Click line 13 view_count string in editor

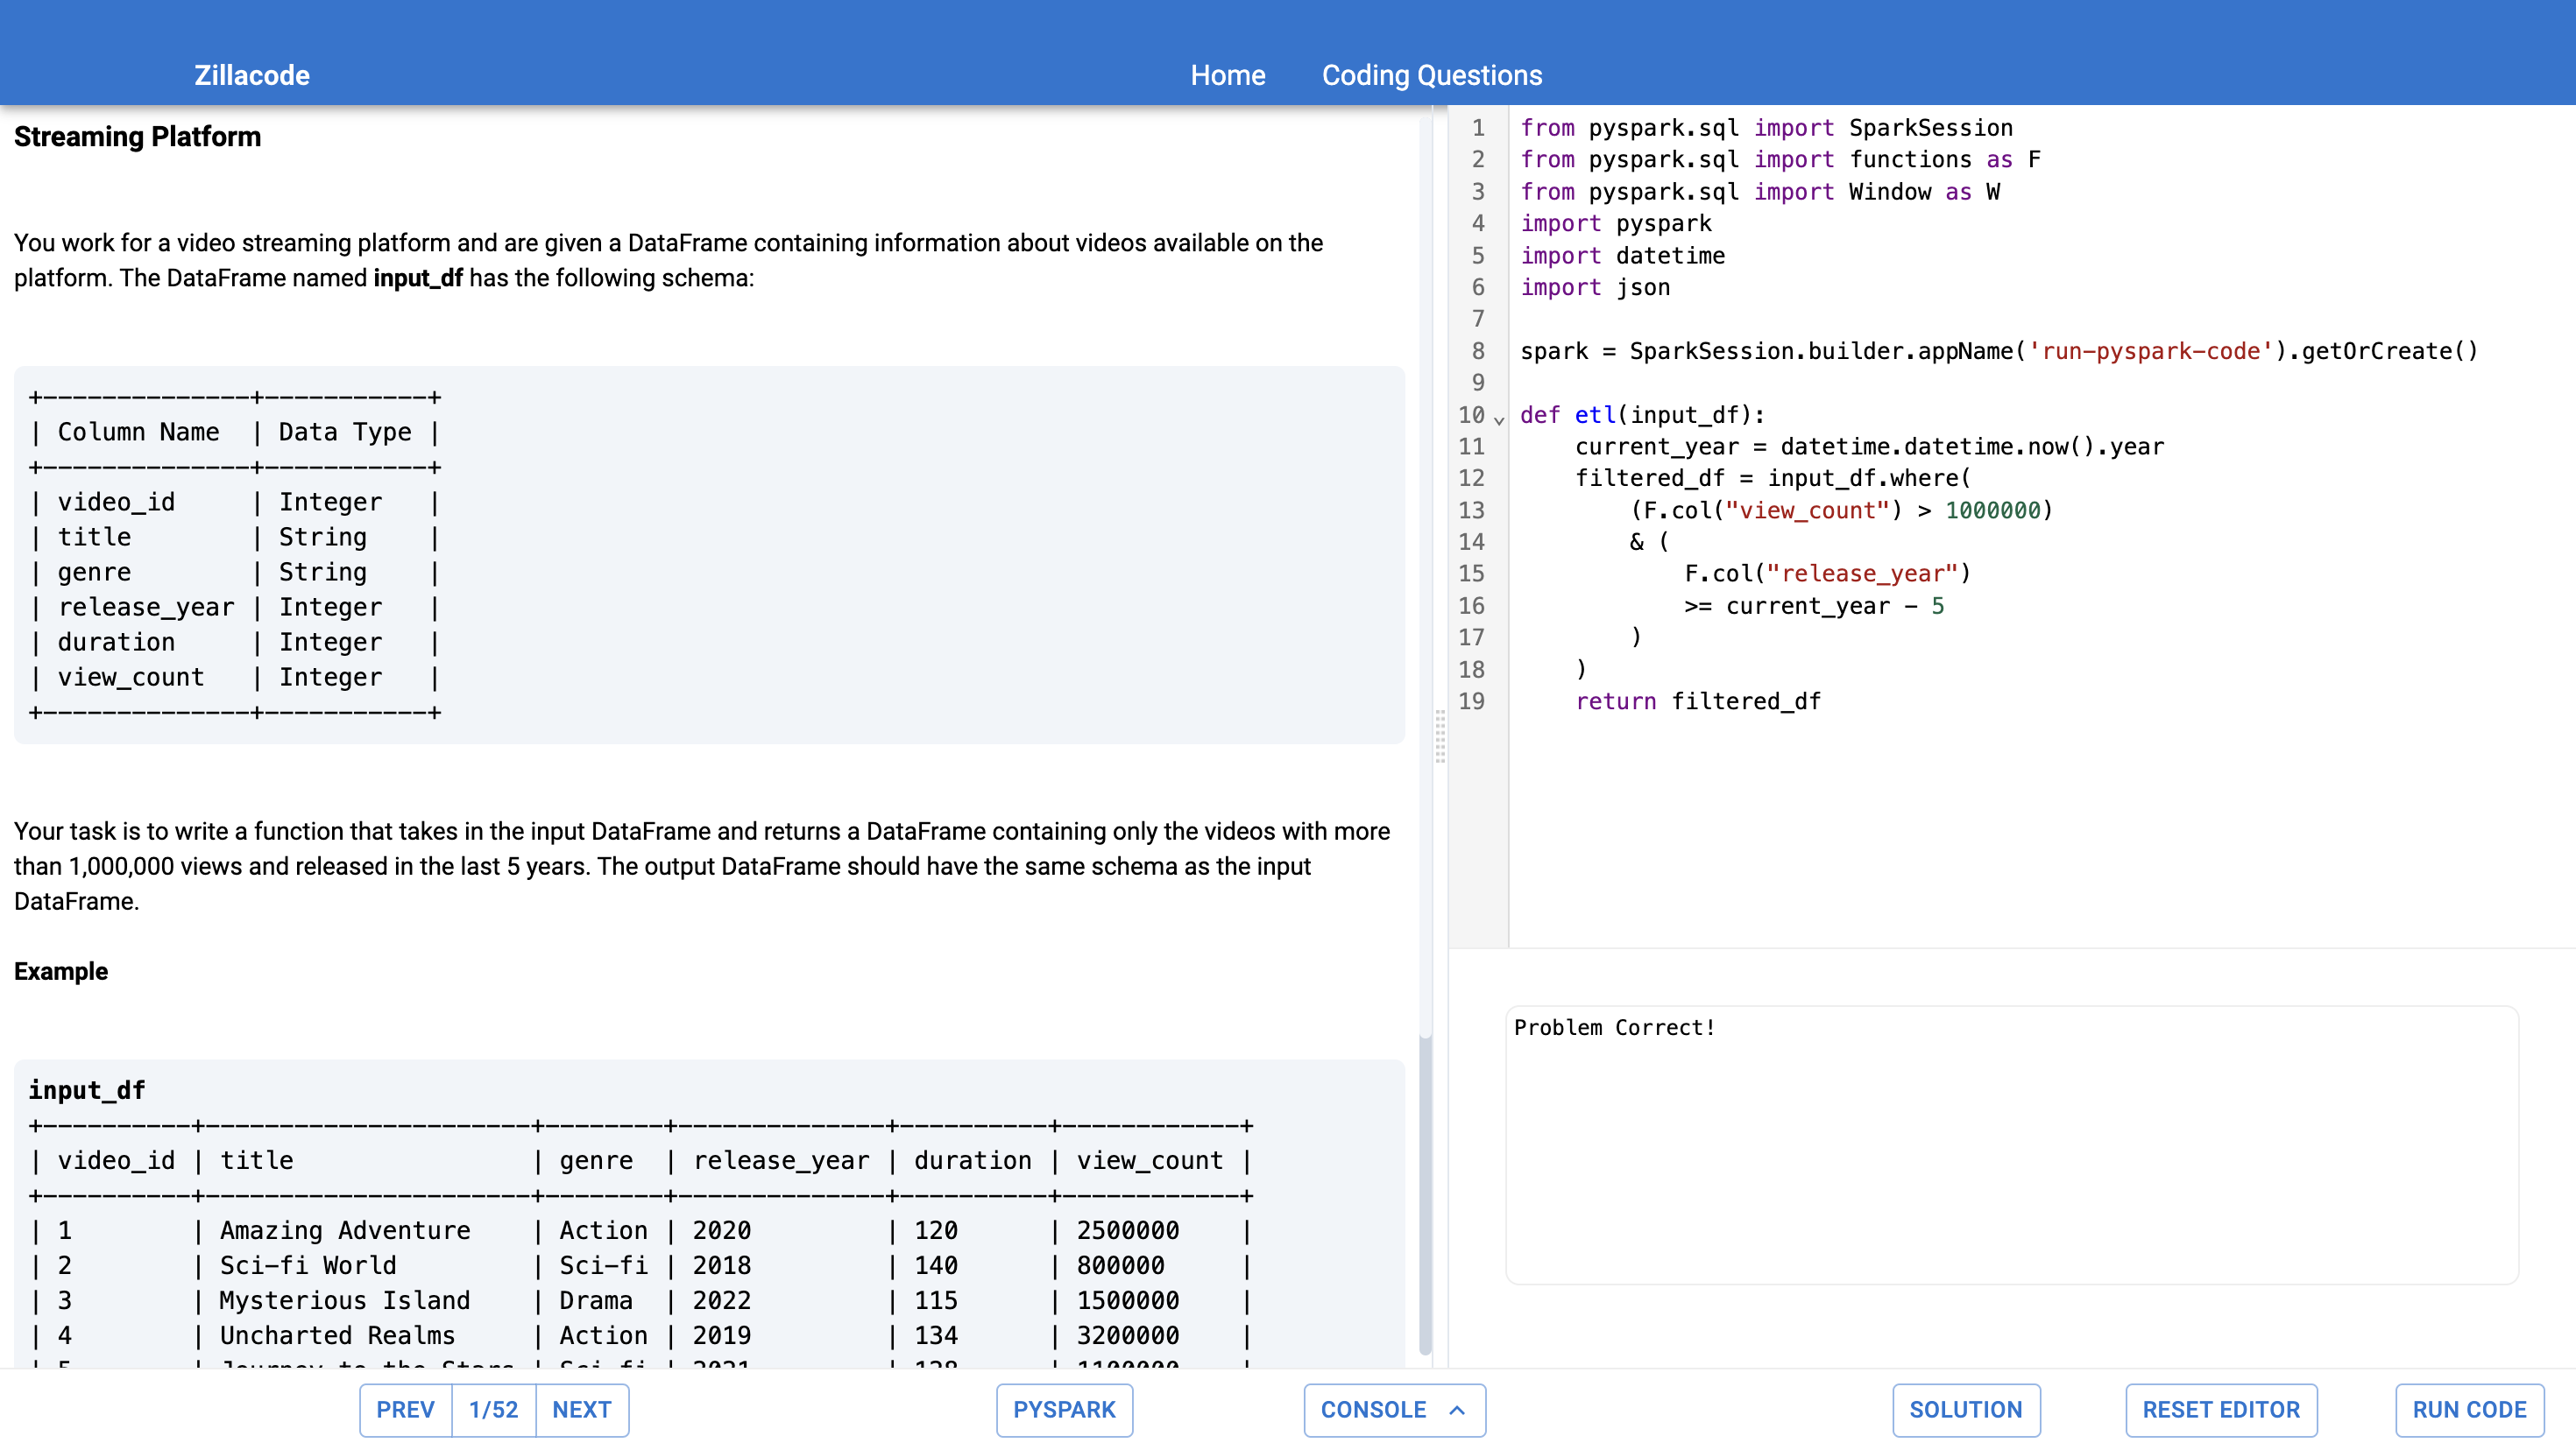pos(1806,510)
